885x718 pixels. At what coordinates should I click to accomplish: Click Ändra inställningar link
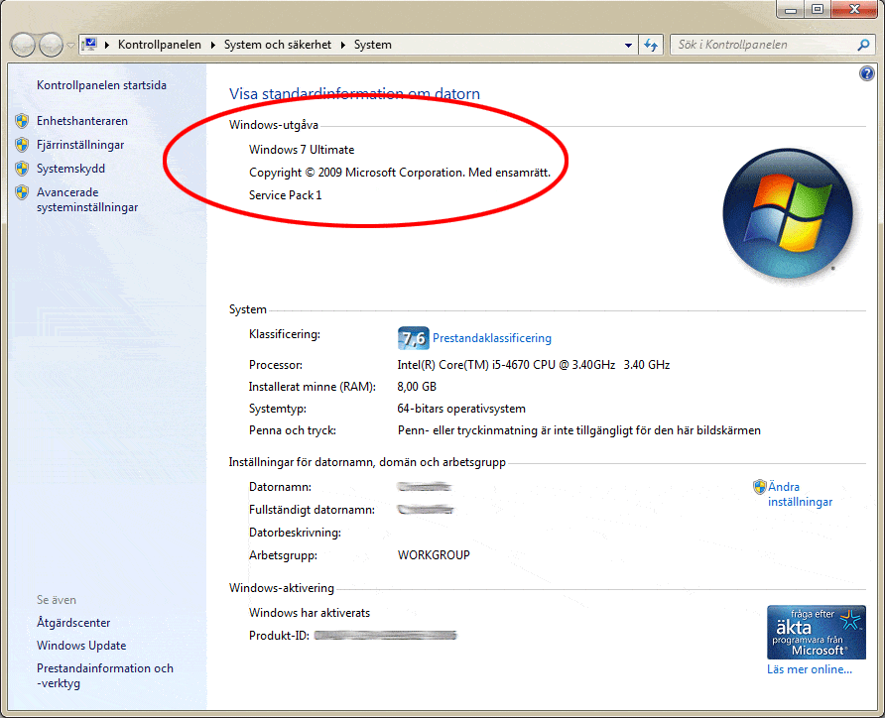click(x=800, y=494)
